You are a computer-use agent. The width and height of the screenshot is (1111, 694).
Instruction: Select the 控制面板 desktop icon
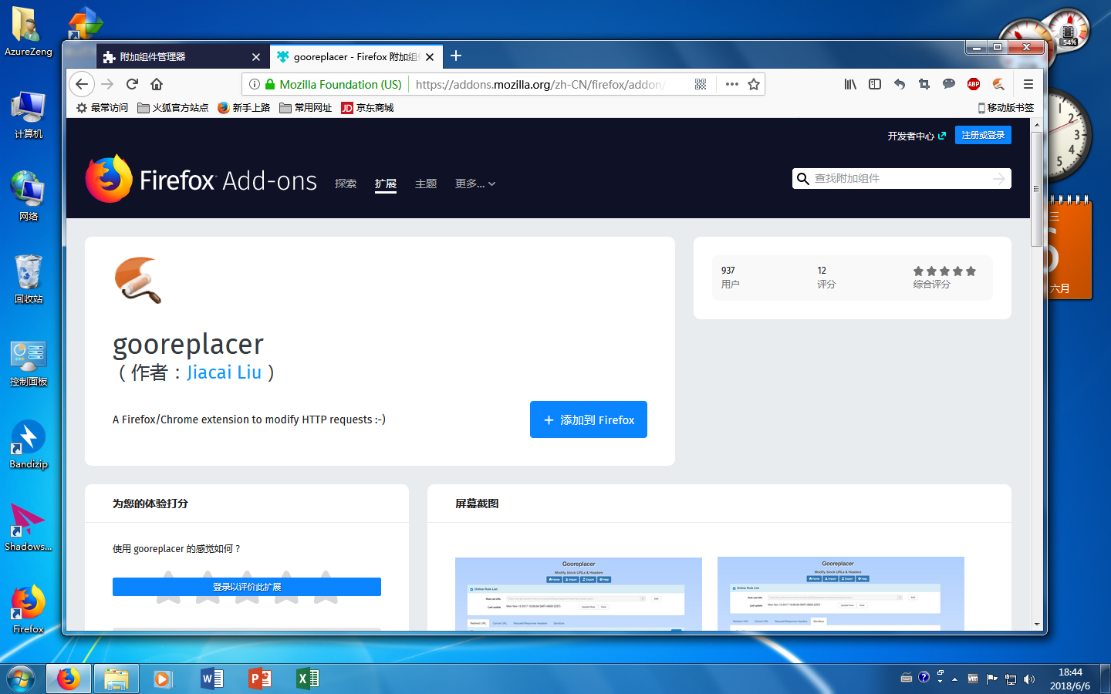tap(29, 362)
